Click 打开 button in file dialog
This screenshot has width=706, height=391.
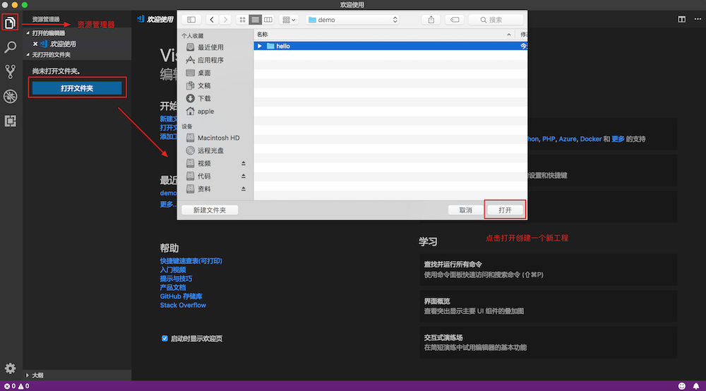click(505, 210)
